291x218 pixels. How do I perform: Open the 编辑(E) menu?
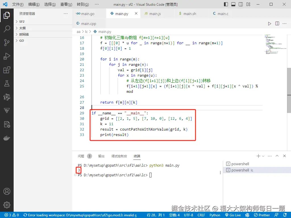(x=34, y=4)
